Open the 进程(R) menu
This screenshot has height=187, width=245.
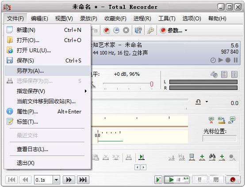pyautogui.click(x=142, y=19)
